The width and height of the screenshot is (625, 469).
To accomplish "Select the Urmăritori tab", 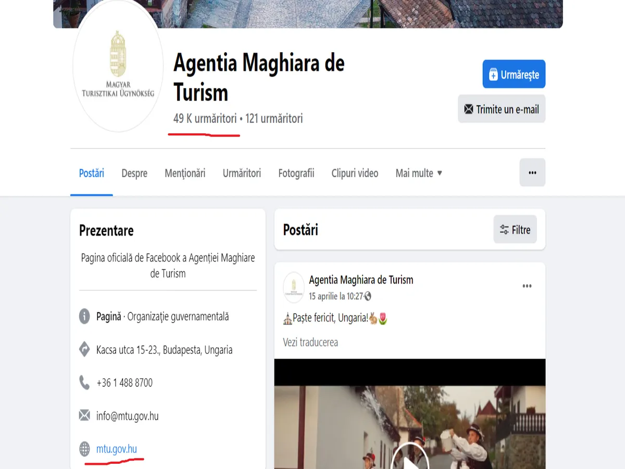I will click(242, 173).
